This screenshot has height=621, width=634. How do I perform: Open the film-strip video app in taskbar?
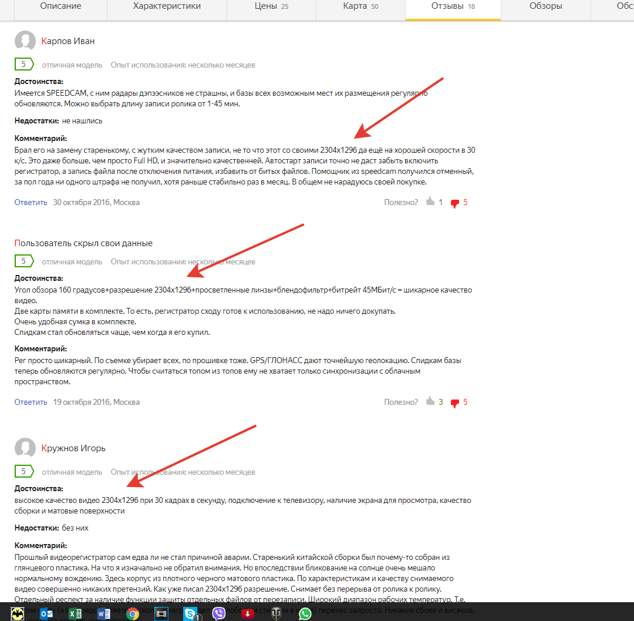click(x=161, y=614)
